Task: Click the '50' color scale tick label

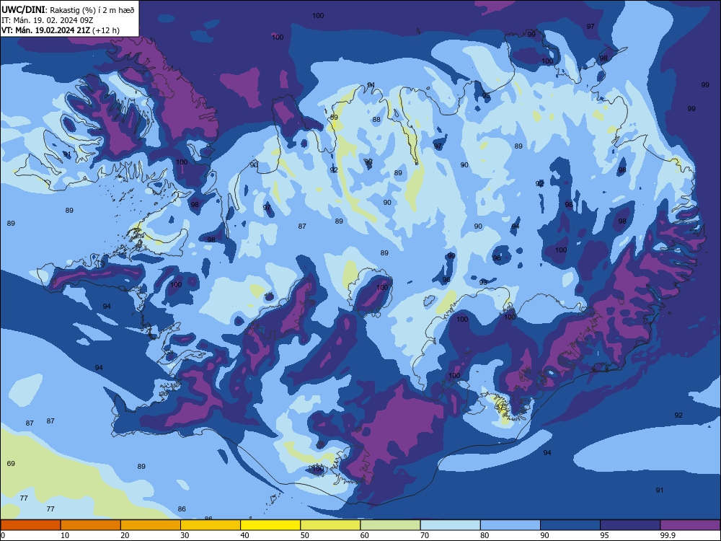Action: click(304, 535)
